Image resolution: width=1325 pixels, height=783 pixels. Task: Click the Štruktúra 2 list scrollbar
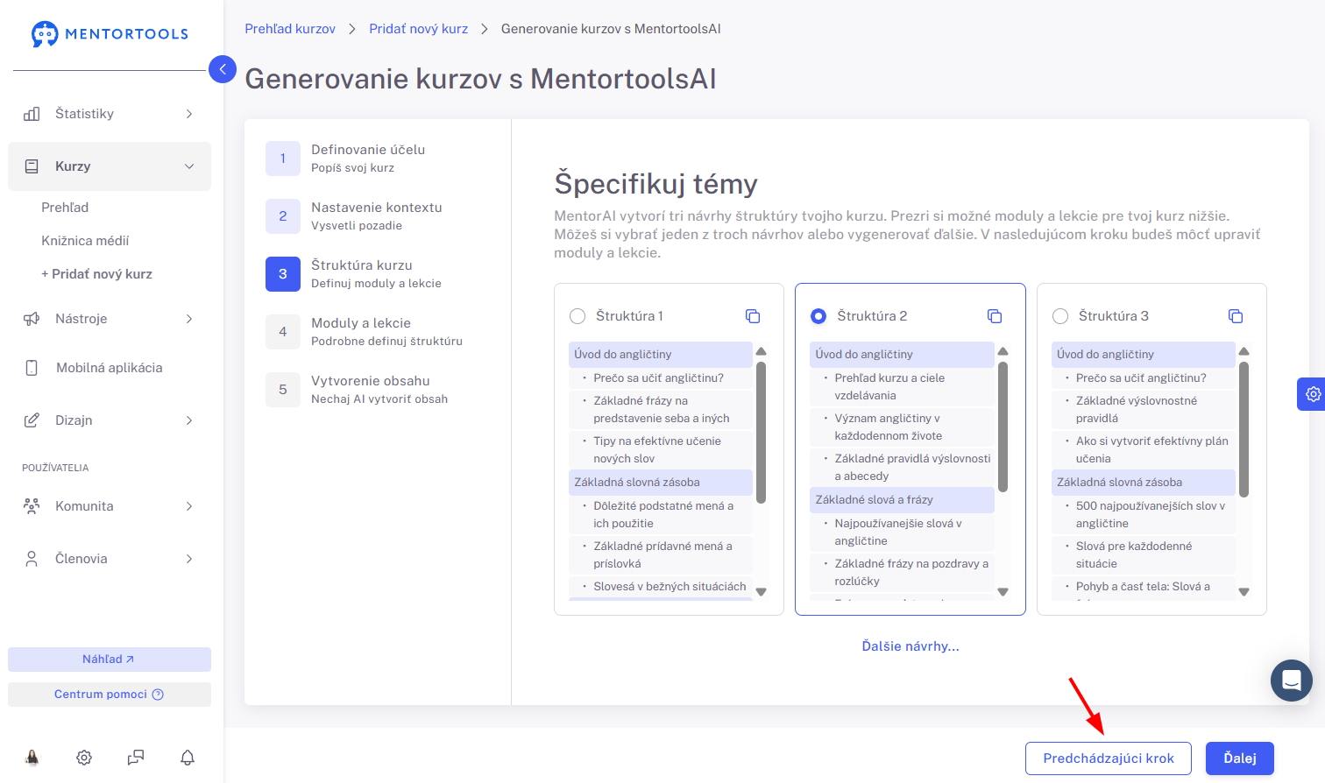click(1003, 427)
